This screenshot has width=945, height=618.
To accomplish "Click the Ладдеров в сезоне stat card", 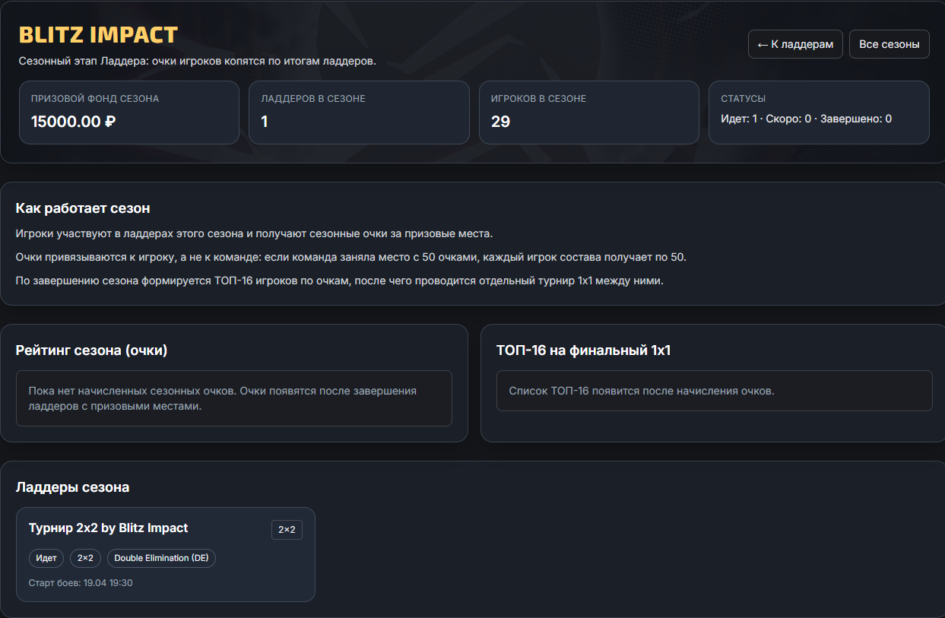I will pyautogui.click(x=359, y=113).
